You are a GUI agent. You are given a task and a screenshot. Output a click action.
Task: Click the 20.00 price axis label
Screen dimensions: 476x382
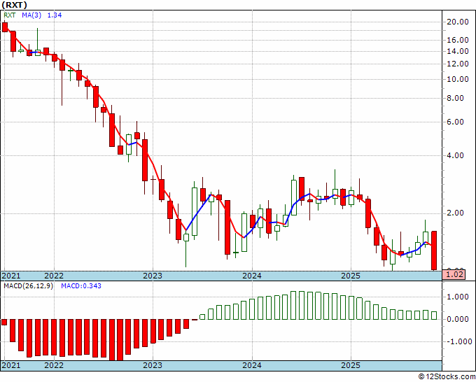(458, 22)
